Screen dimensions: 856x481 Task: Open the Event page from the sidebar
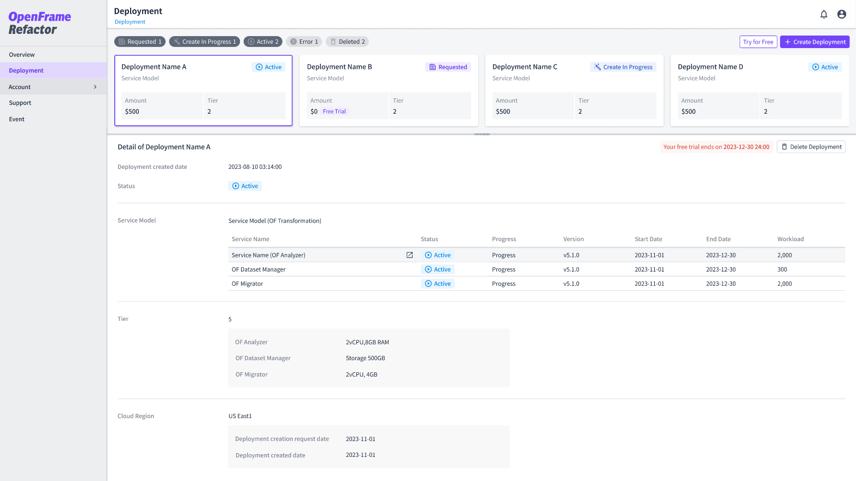16,119
